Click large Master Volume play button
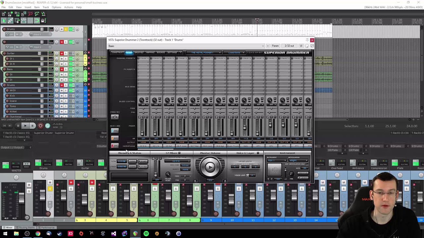 pos(210,167)
